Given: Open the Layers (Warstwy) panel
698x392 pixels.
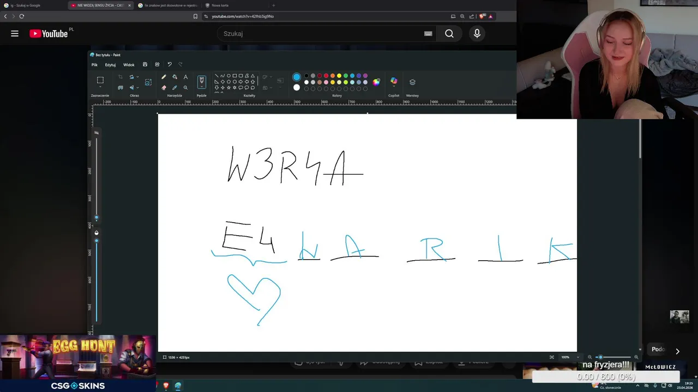Looking at the screenshot, I should click(412, 82).
